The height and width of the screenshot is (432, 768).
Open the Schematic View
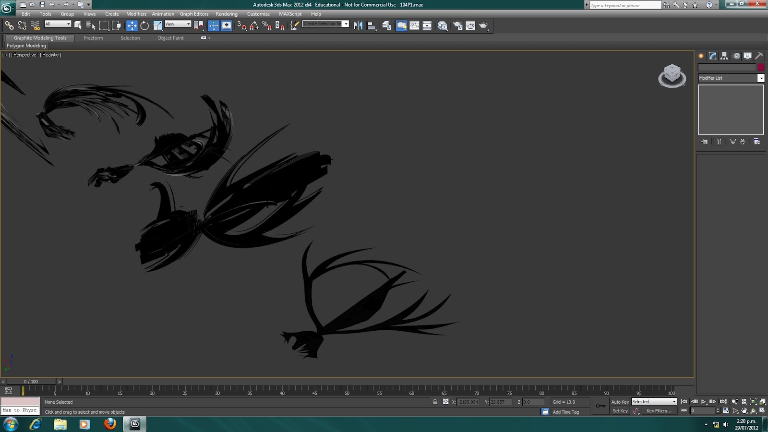427,25
